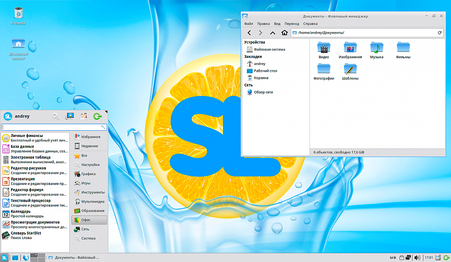This screenshot has height=262, width=451.
Task: Click the menu search field
Action: (x=54, y=128)
